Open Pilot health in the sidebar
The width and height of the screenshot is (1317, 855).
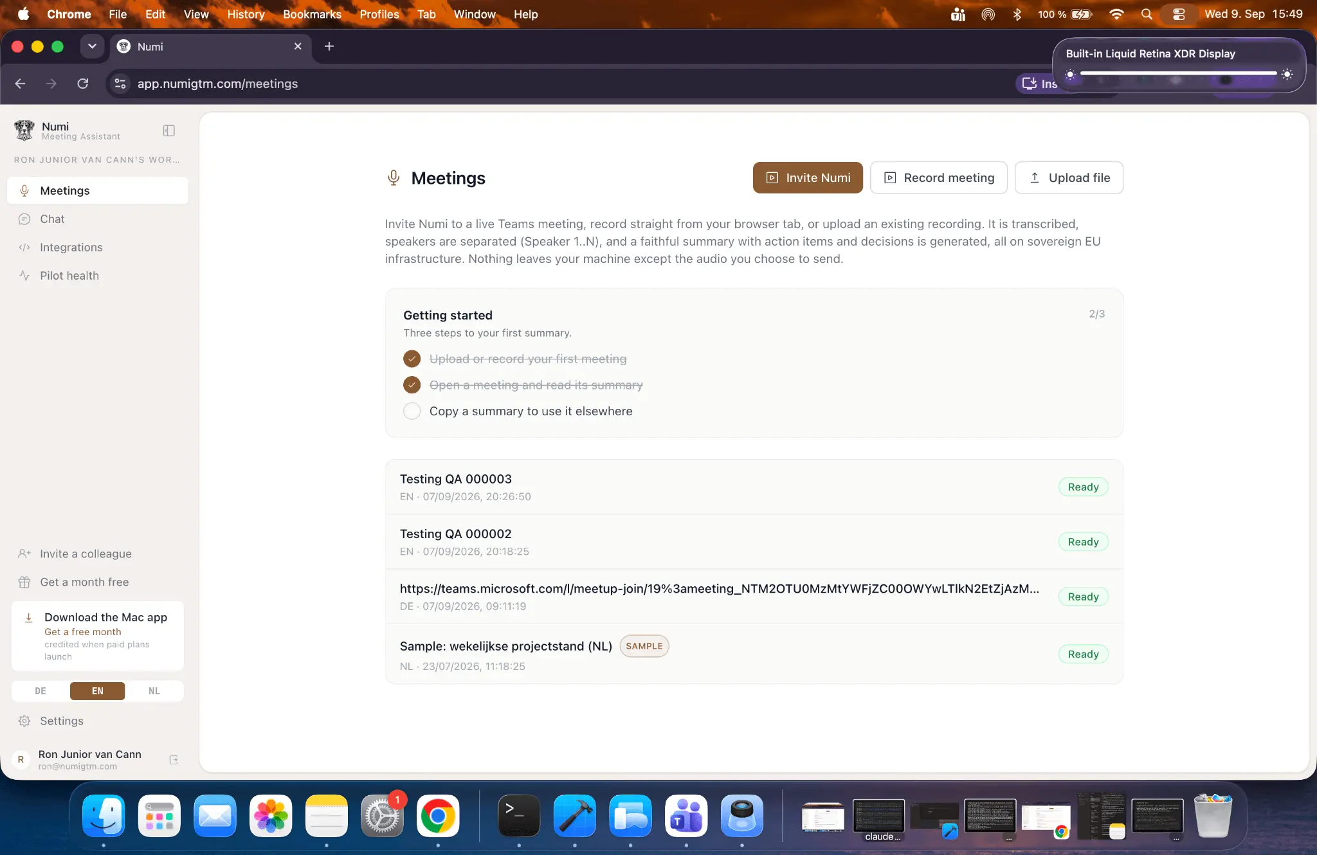coord(97,275)
